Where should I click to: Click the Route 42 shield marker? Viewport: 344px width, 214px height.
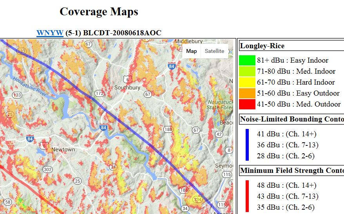(x=219, y=134)
